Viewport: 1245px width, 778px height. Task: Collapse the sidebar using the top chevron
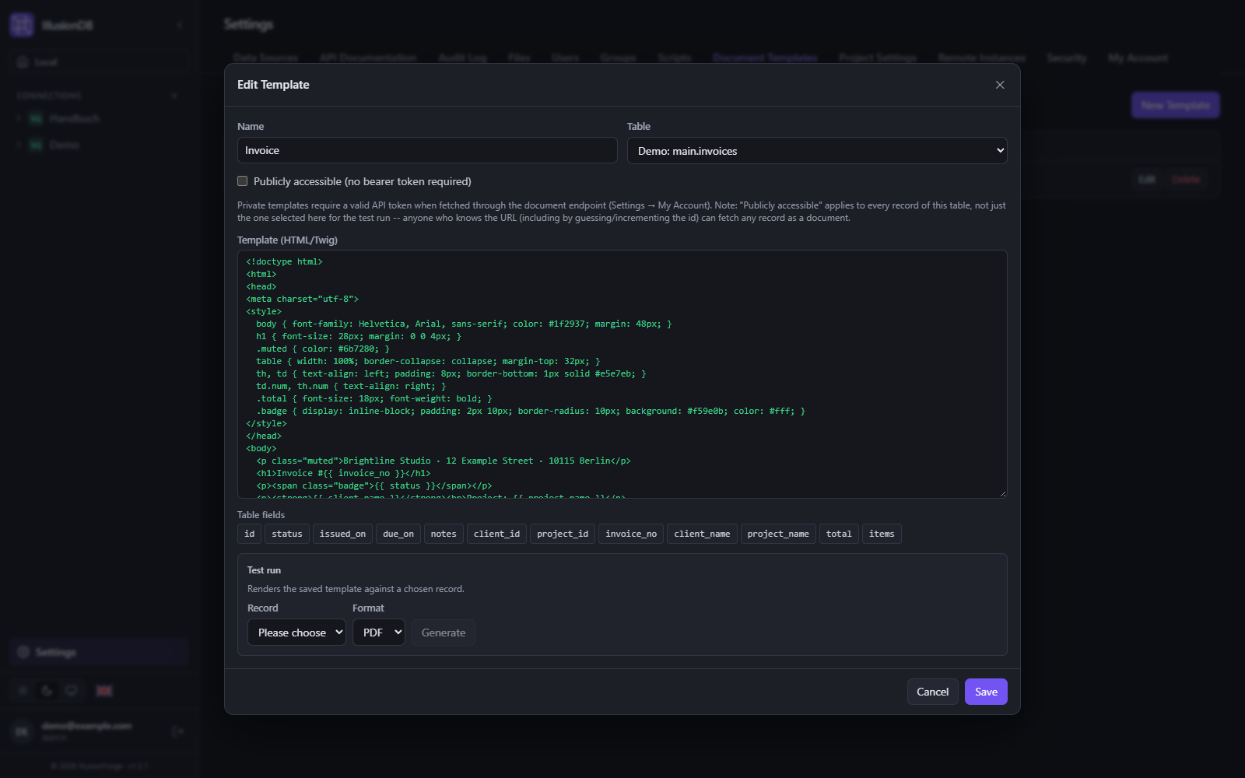click(x=180, y=25)
